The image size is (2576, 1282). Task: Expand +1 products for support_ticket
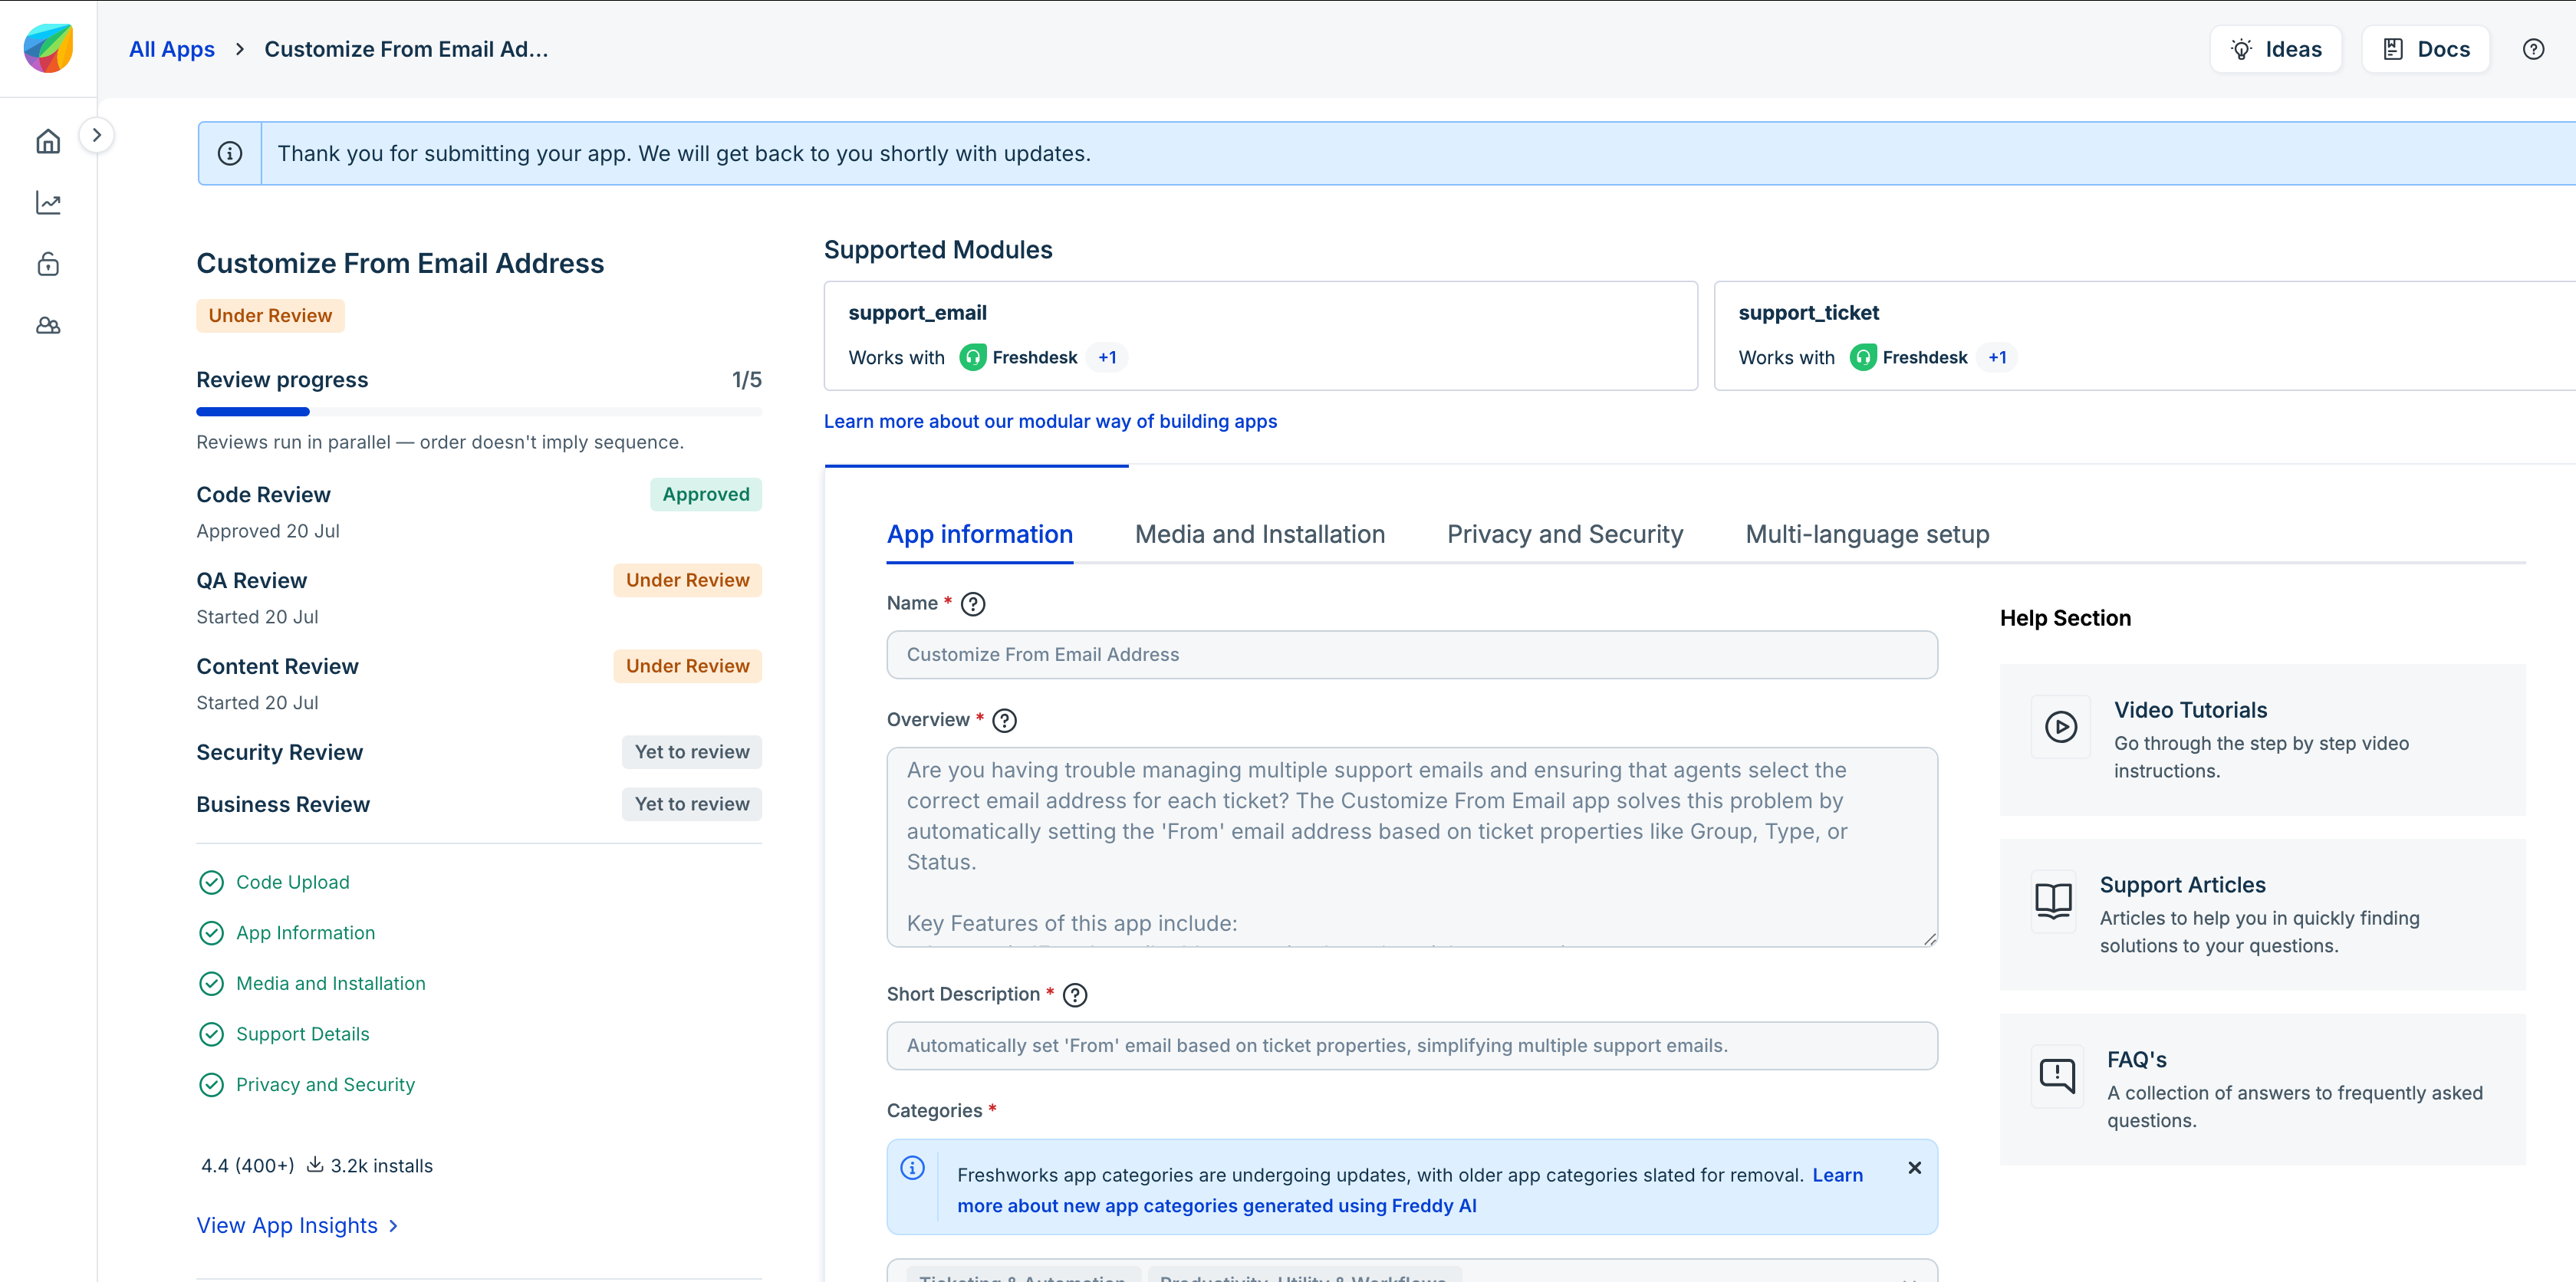pyautogui.click(x=1997, y=357)
